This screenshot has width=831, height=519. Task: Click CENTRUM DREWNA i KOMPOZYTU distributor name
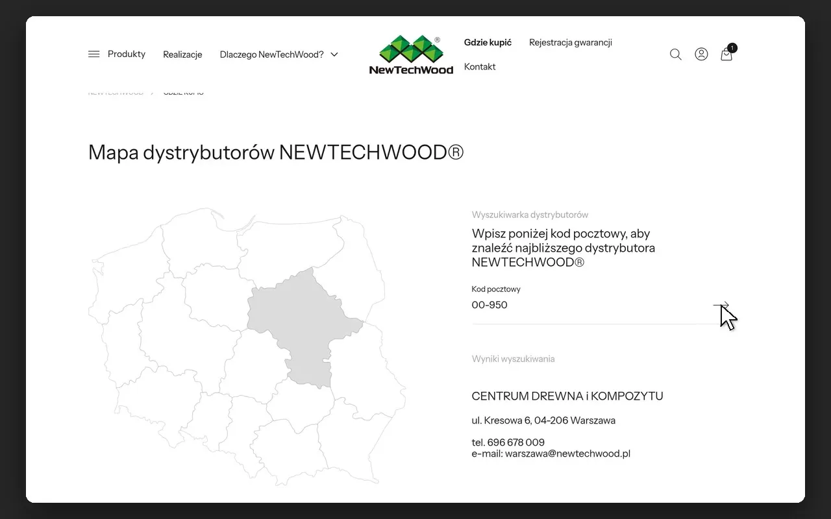(567, 396)
